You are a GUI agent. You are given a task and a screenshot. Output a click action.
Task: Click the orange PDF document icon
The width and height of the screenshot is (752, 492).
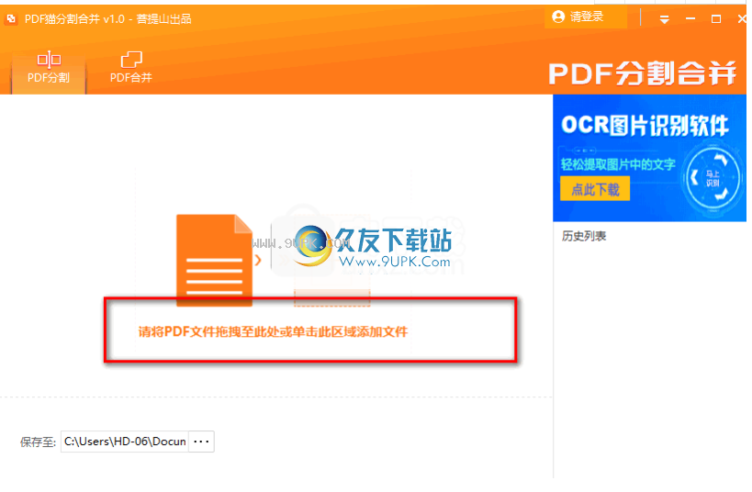tap(214, 260)
